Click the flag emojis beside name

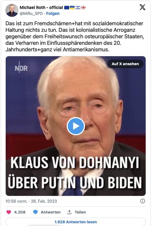[x=75, y=8]
